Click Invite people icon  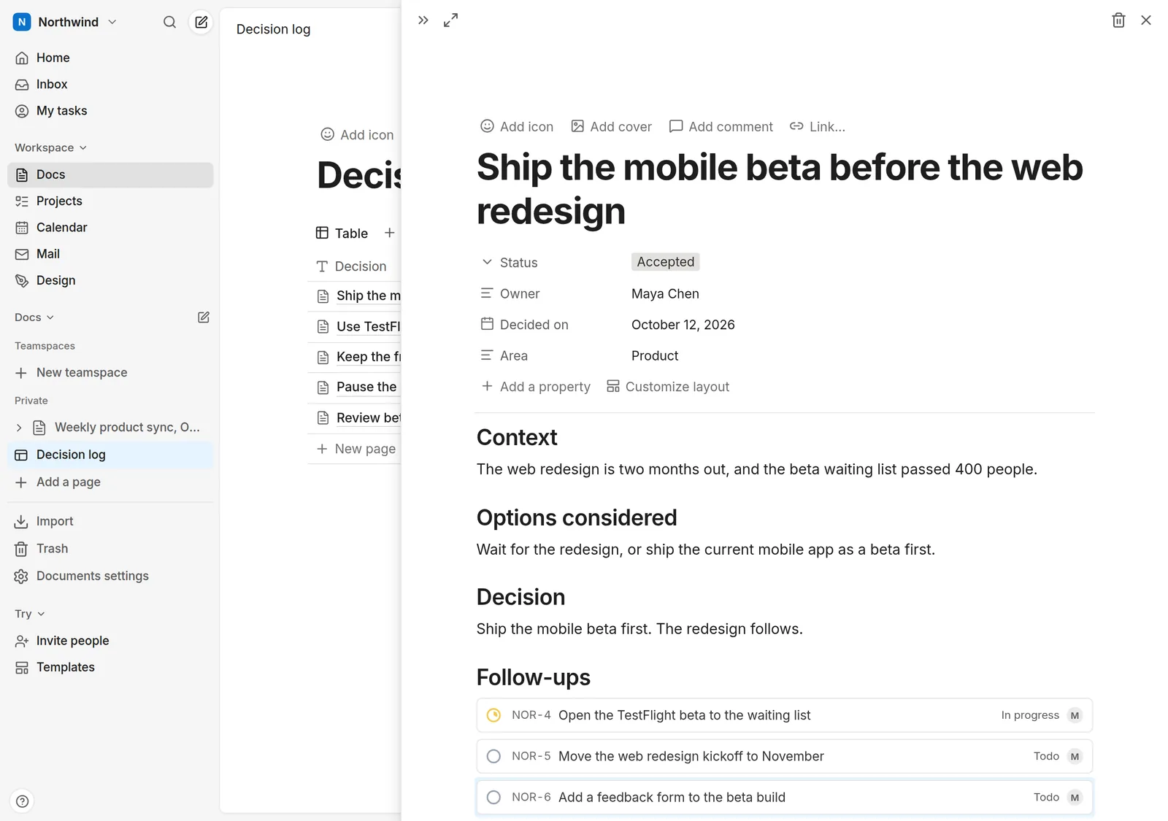click(x=22, y=641)
